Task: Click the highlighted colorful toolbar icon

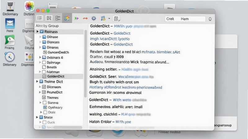Action: (67, 18)
